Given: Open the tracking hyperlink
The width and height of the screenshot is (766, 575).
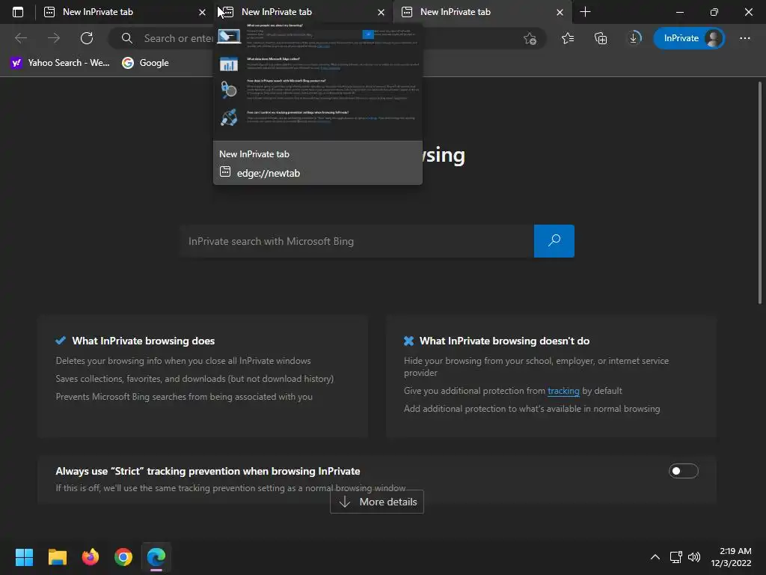Looking at the screenshot, I should coord(563,391).
